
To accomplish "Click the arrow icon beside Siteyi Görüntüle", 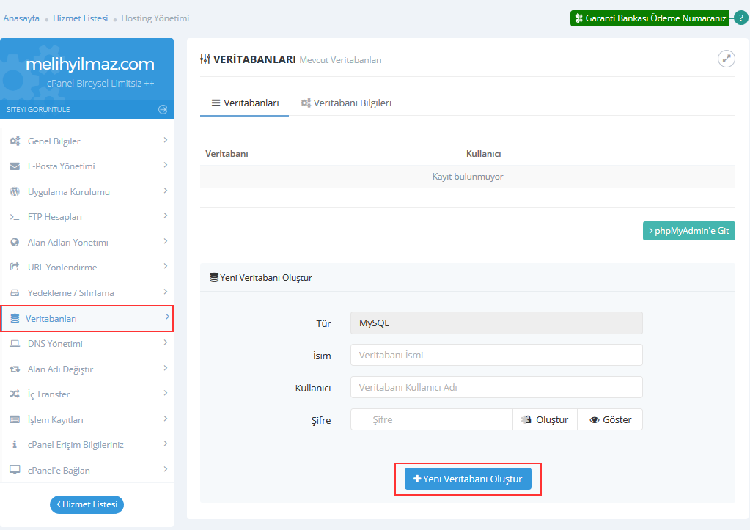I will 163,109.
